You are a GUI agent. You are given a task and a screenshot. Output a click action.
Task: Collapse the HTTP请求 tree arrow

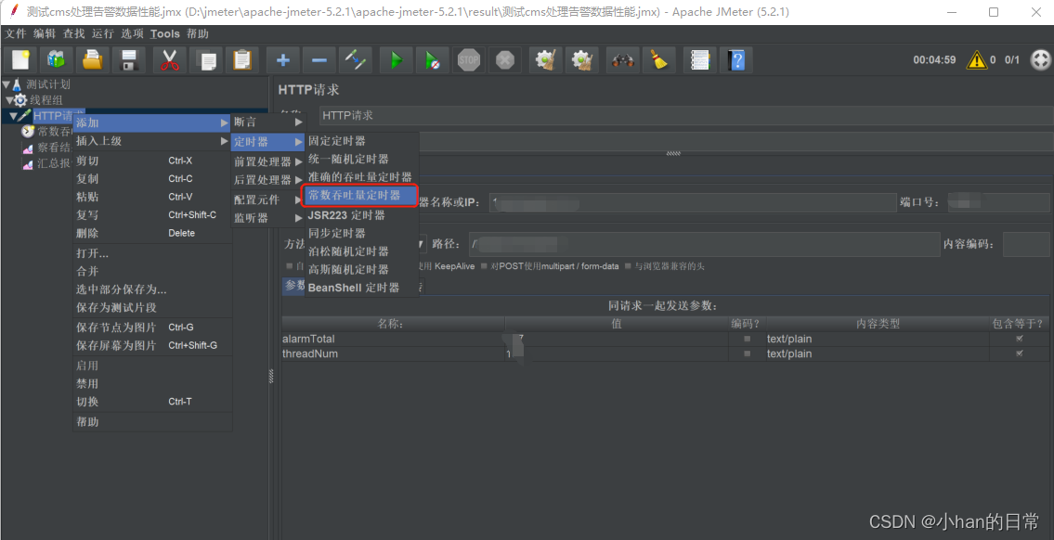pyautogui.click(x=13, y=116)
